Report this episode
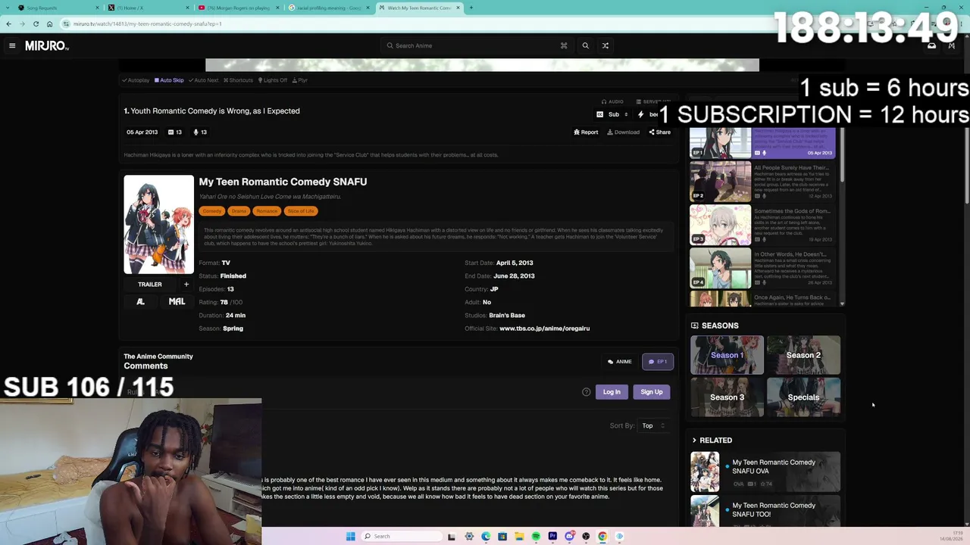Screen dimensions: 970x545 coord(586,132)
